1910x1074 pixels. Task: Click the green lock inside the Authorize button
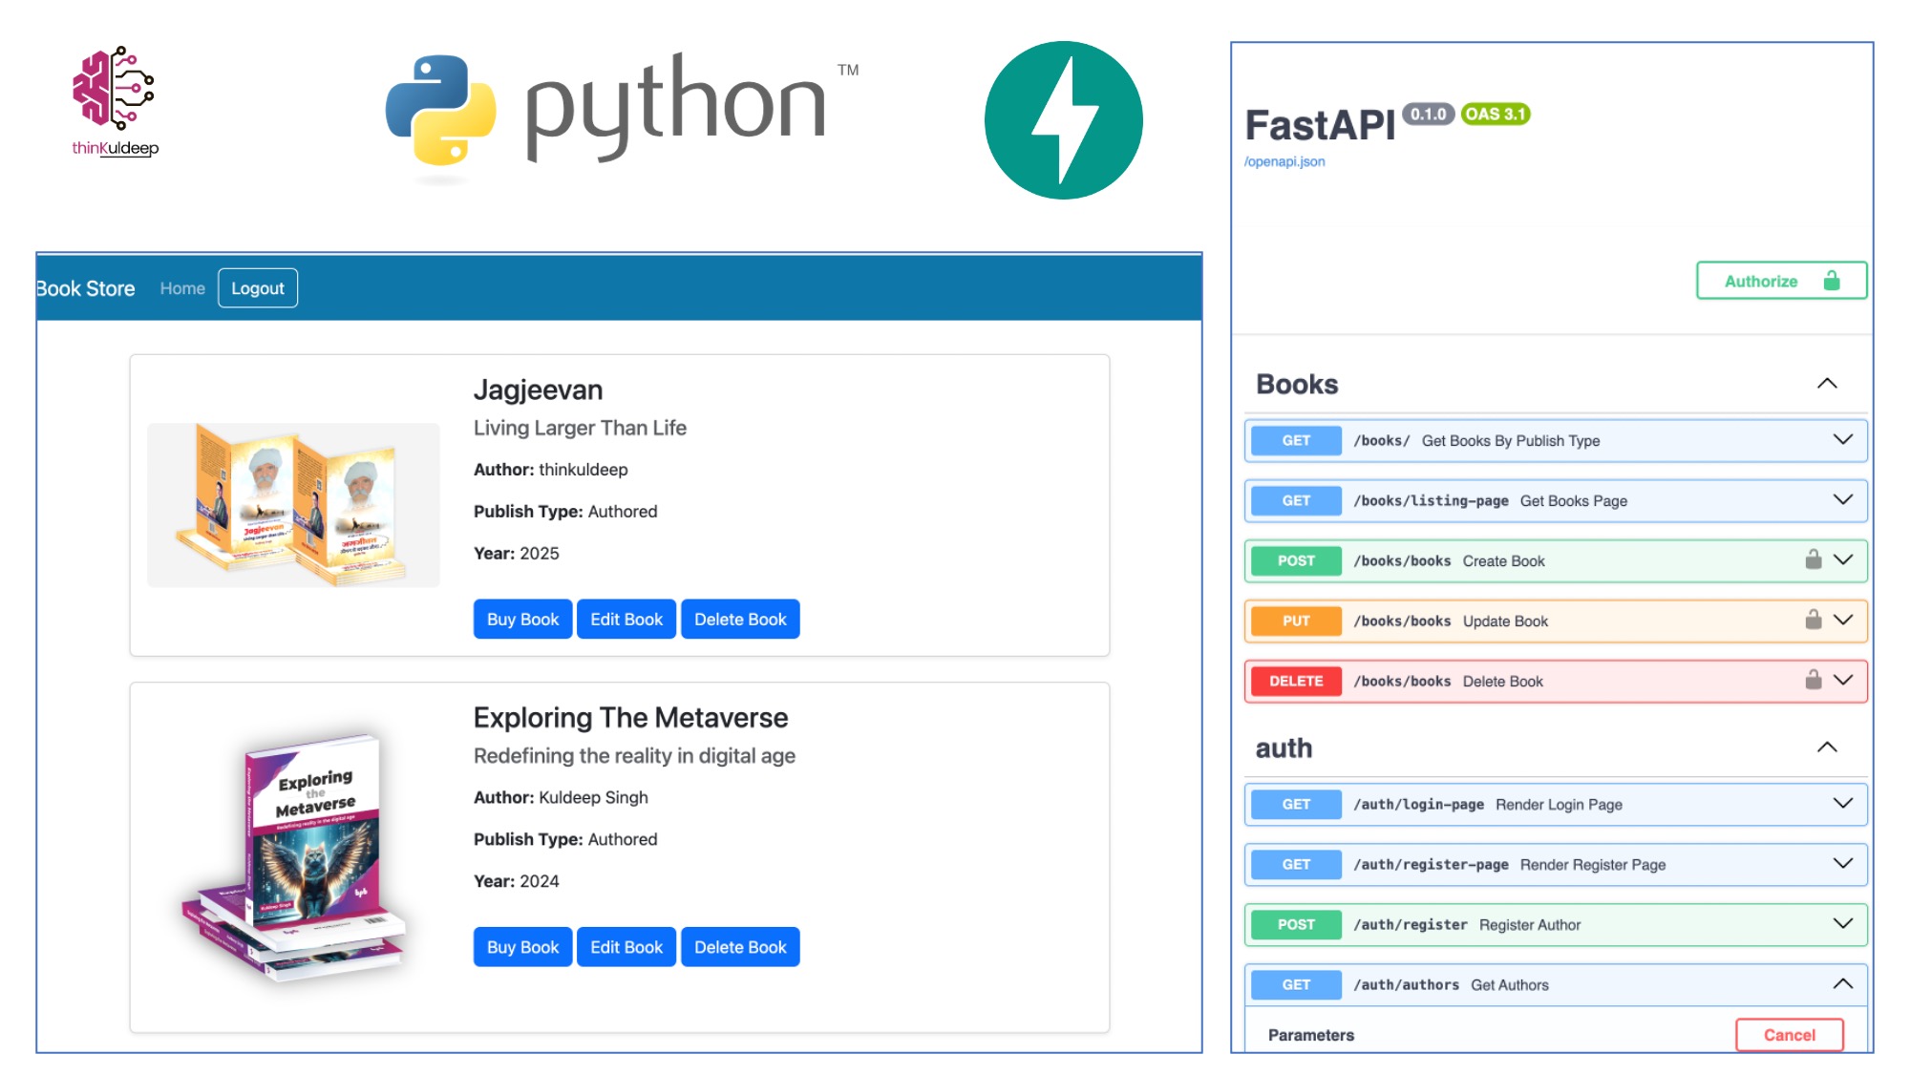click(x=1831, y=281)
